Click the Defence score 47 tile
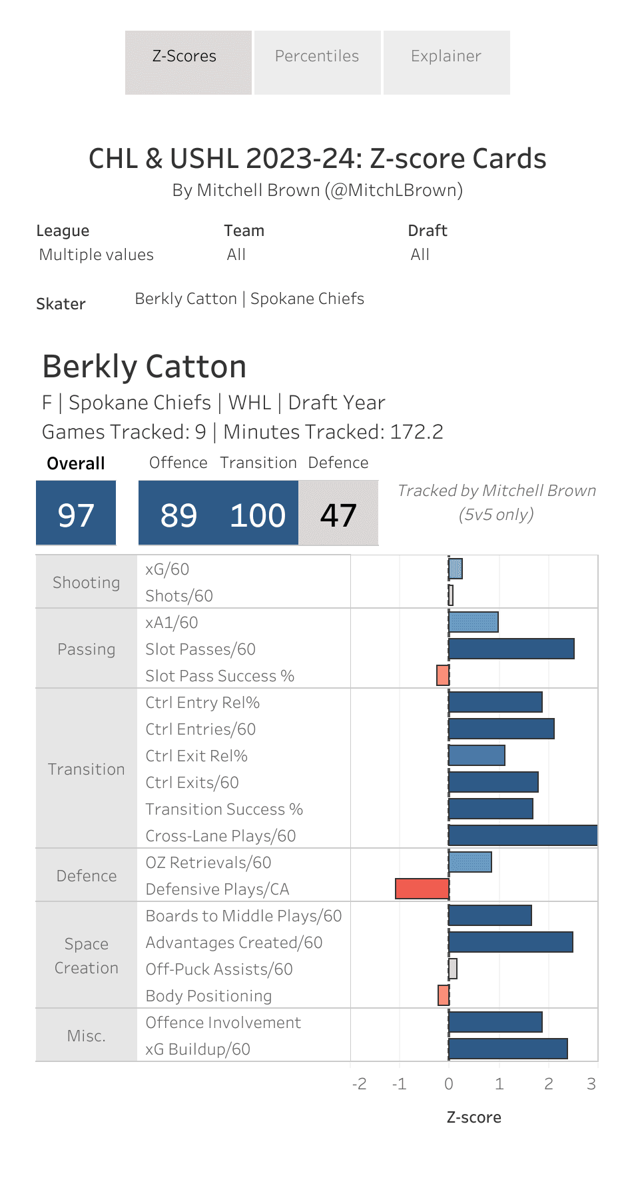Viewport: 634px width, 1192px height. pos(338,514)
